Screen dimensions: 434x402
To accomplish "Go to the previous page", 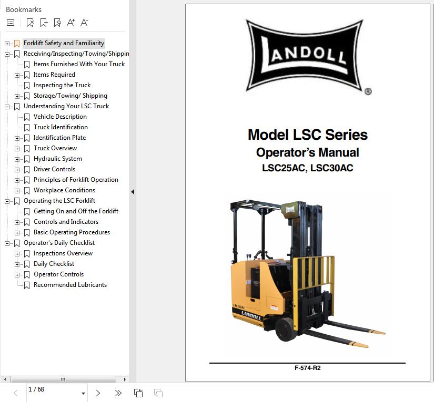I will [15, 393].
